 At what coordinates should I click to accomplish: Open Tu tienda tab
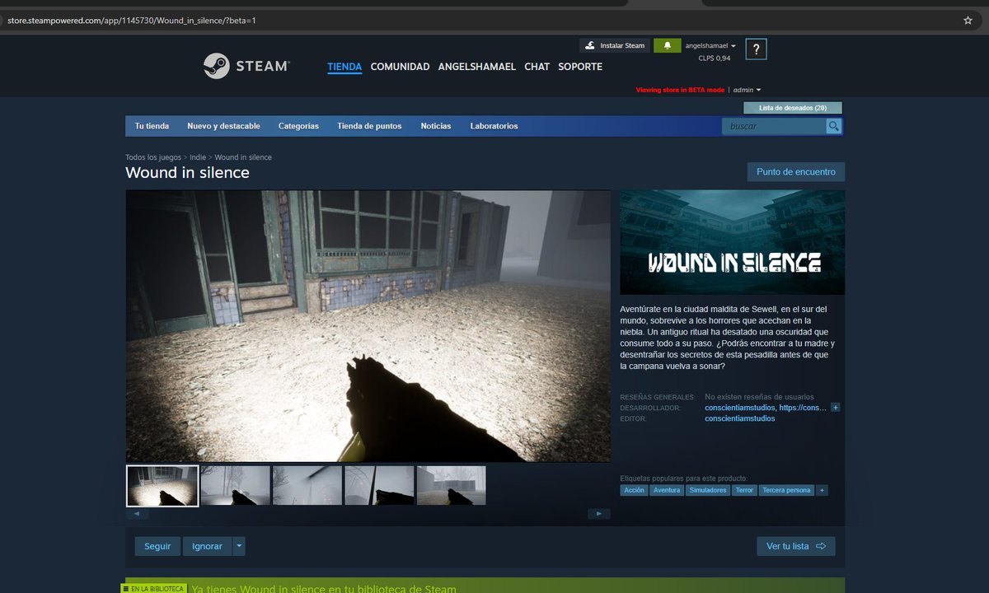pyautogui.click(x=152, y=126)
